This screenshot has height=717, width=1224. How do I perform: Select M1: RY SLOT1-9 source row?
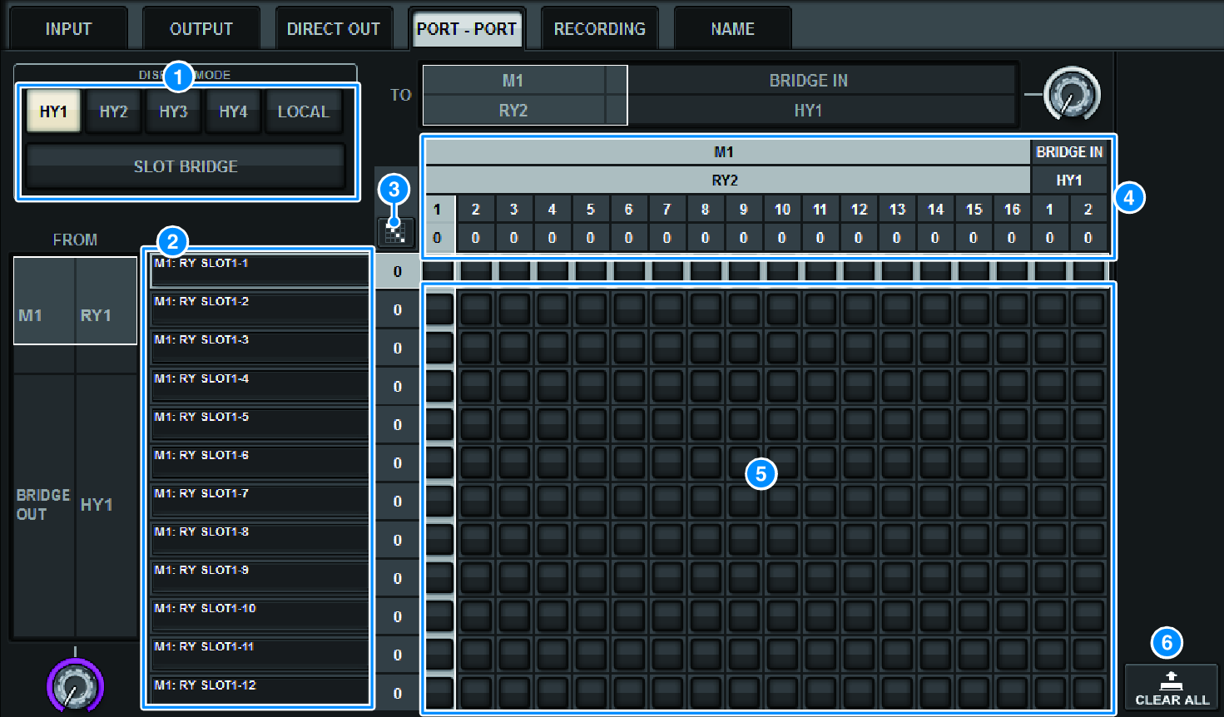(260, 577)
